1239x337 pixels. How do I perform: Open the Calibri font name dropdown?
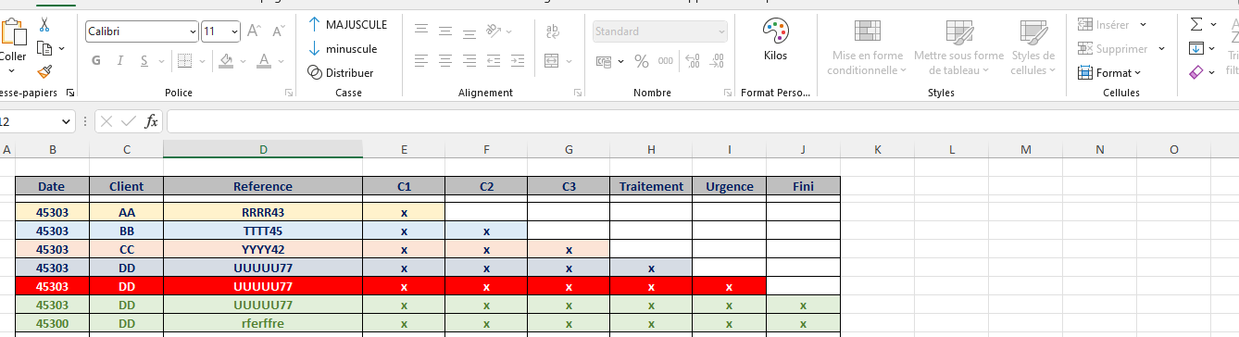[193, 31]
